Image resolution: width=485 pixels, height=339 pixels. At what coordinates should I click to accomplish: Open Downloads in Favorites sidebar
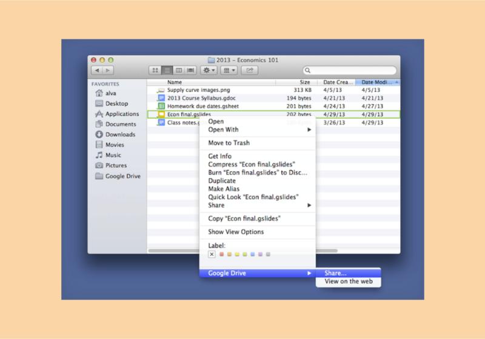click(x=119, y=134)
